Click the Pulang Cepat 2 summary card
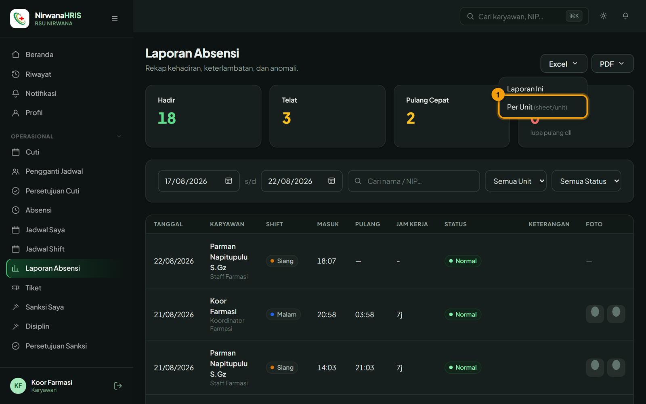 (451, 116)
